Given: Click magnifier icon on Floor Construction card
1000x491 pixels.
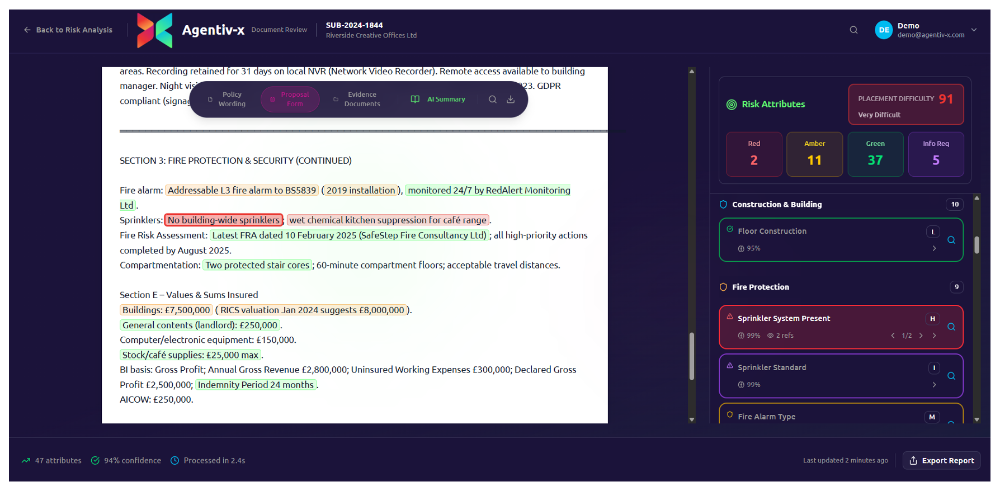Looking at the screenshot, I should point(951,240).
